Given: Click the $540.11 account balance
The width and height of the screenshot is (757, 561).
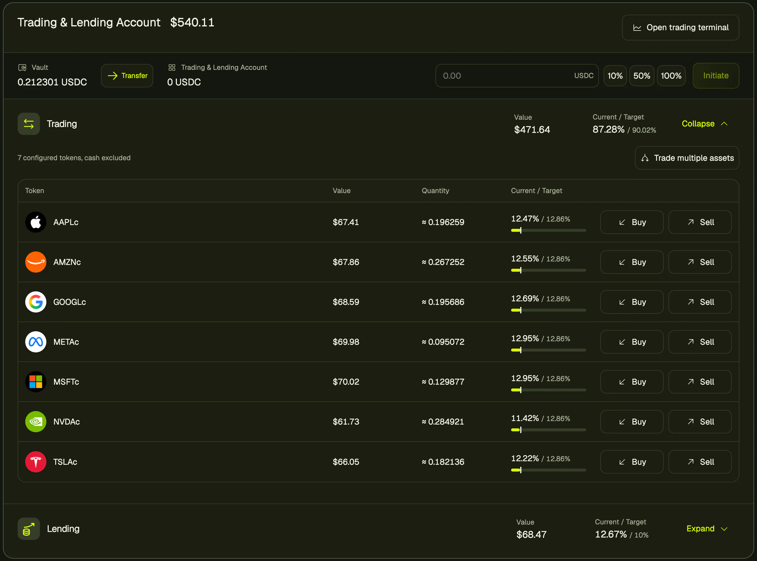Looking at the screenshot, I should [192, 22].
